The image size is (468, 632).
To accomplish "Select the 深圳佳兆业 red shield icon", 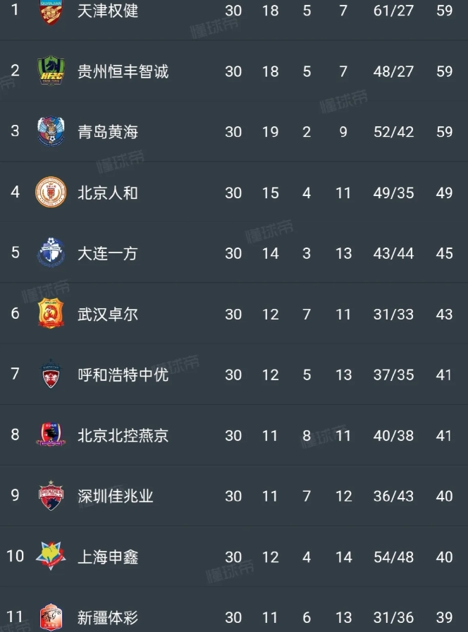I will pos(51,495).
